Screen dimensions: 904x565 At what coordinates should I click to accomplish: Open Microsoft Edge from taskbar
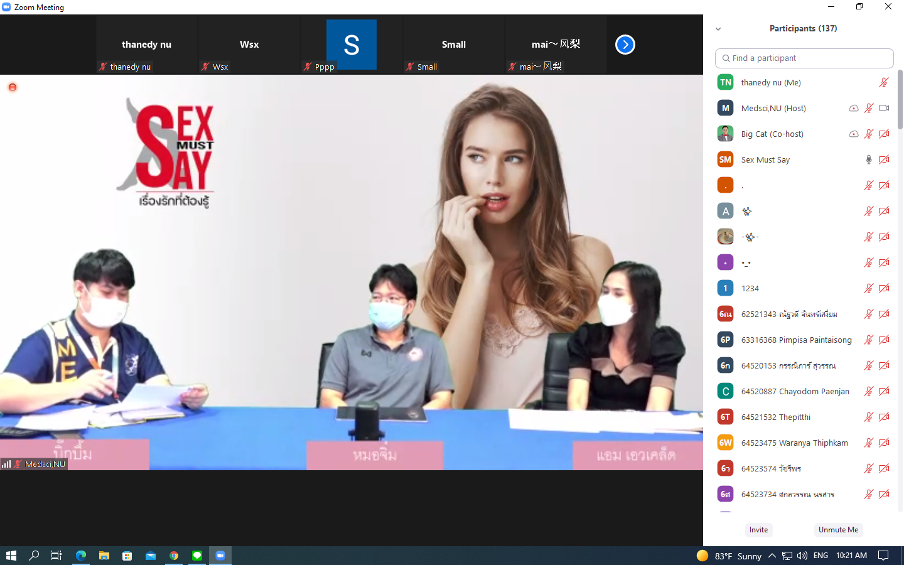[81, 556]
